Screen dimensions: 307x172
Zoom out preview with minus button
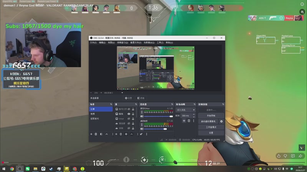[91, 93]
